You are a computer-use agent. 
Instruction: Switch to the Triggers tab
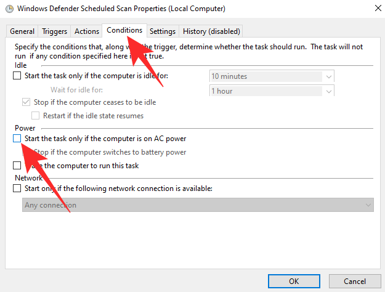click(x=55, y=31)
